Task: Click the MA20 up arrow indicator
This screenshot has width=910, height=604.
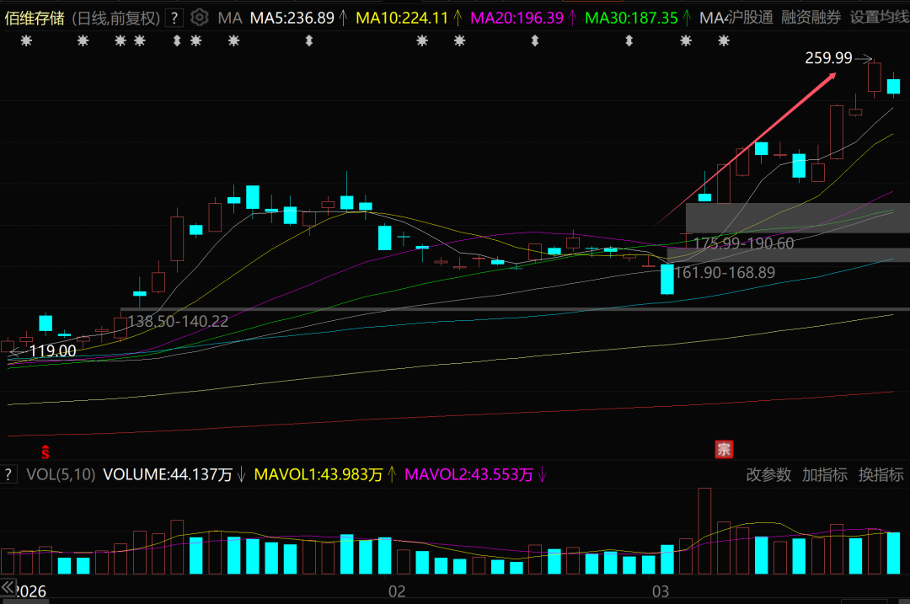Action: pos(573,18)
